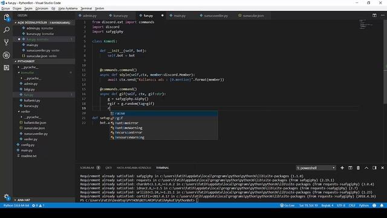Expand the ANA HAT outline section

44,200
